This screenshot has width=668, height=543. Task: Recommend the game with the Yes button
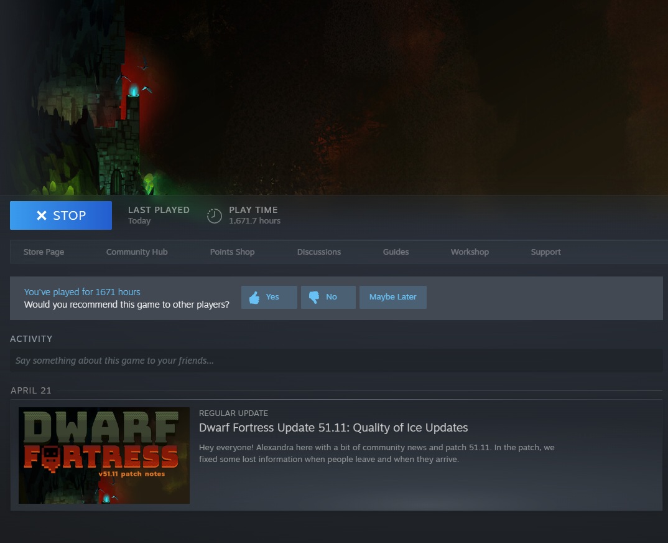pos(269,297)
